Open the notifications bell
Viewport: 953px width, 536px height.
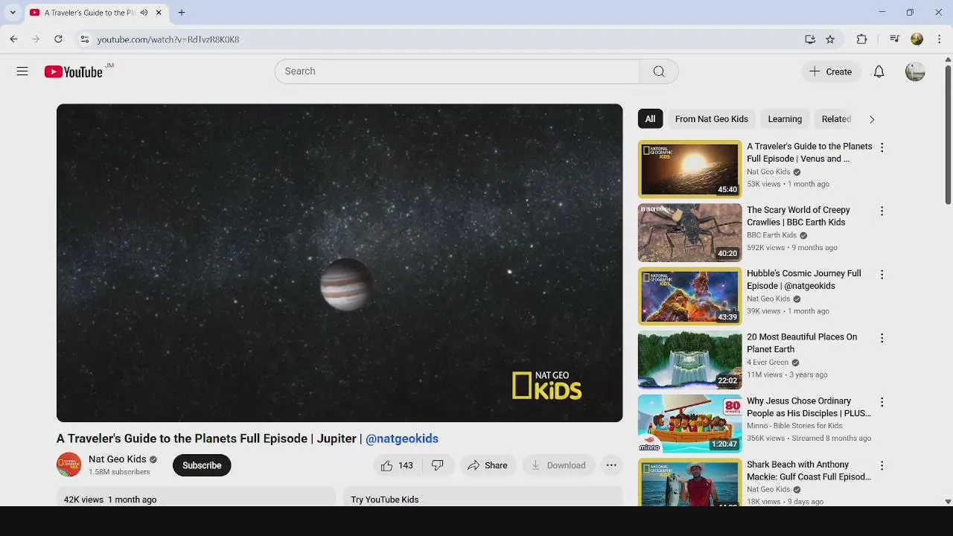click(879, 71)
